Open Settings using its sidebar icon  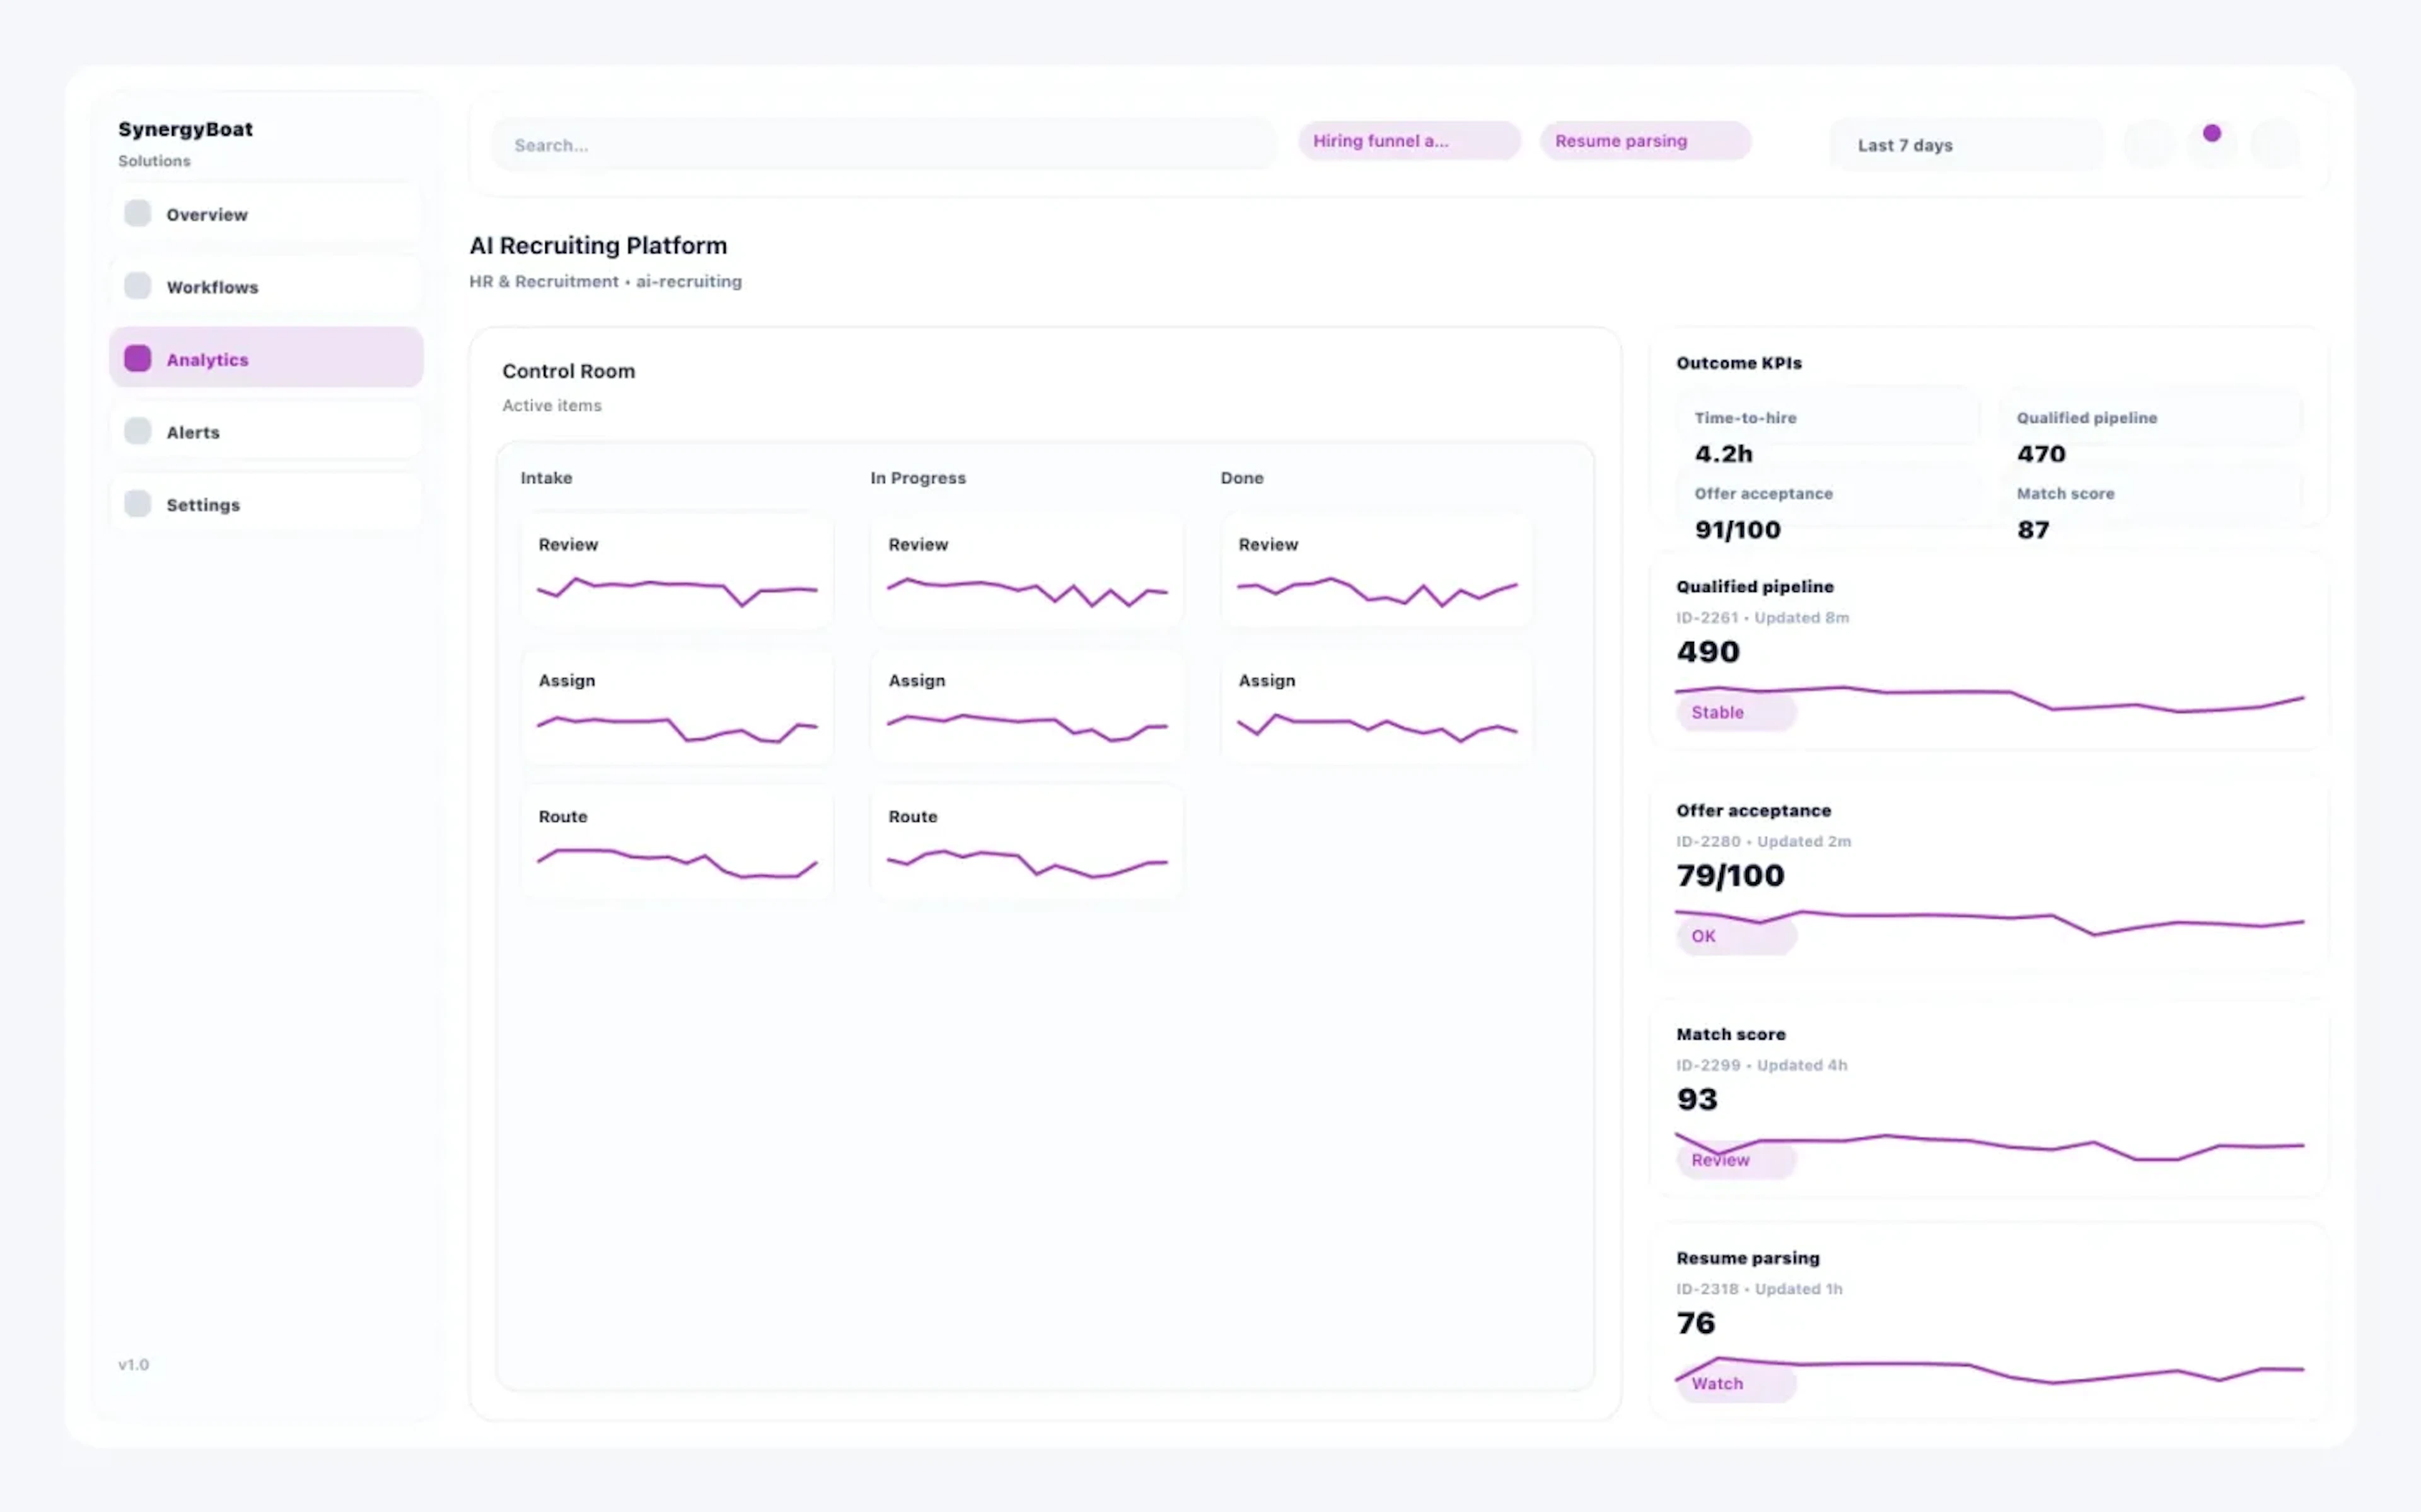coord(137,504)
